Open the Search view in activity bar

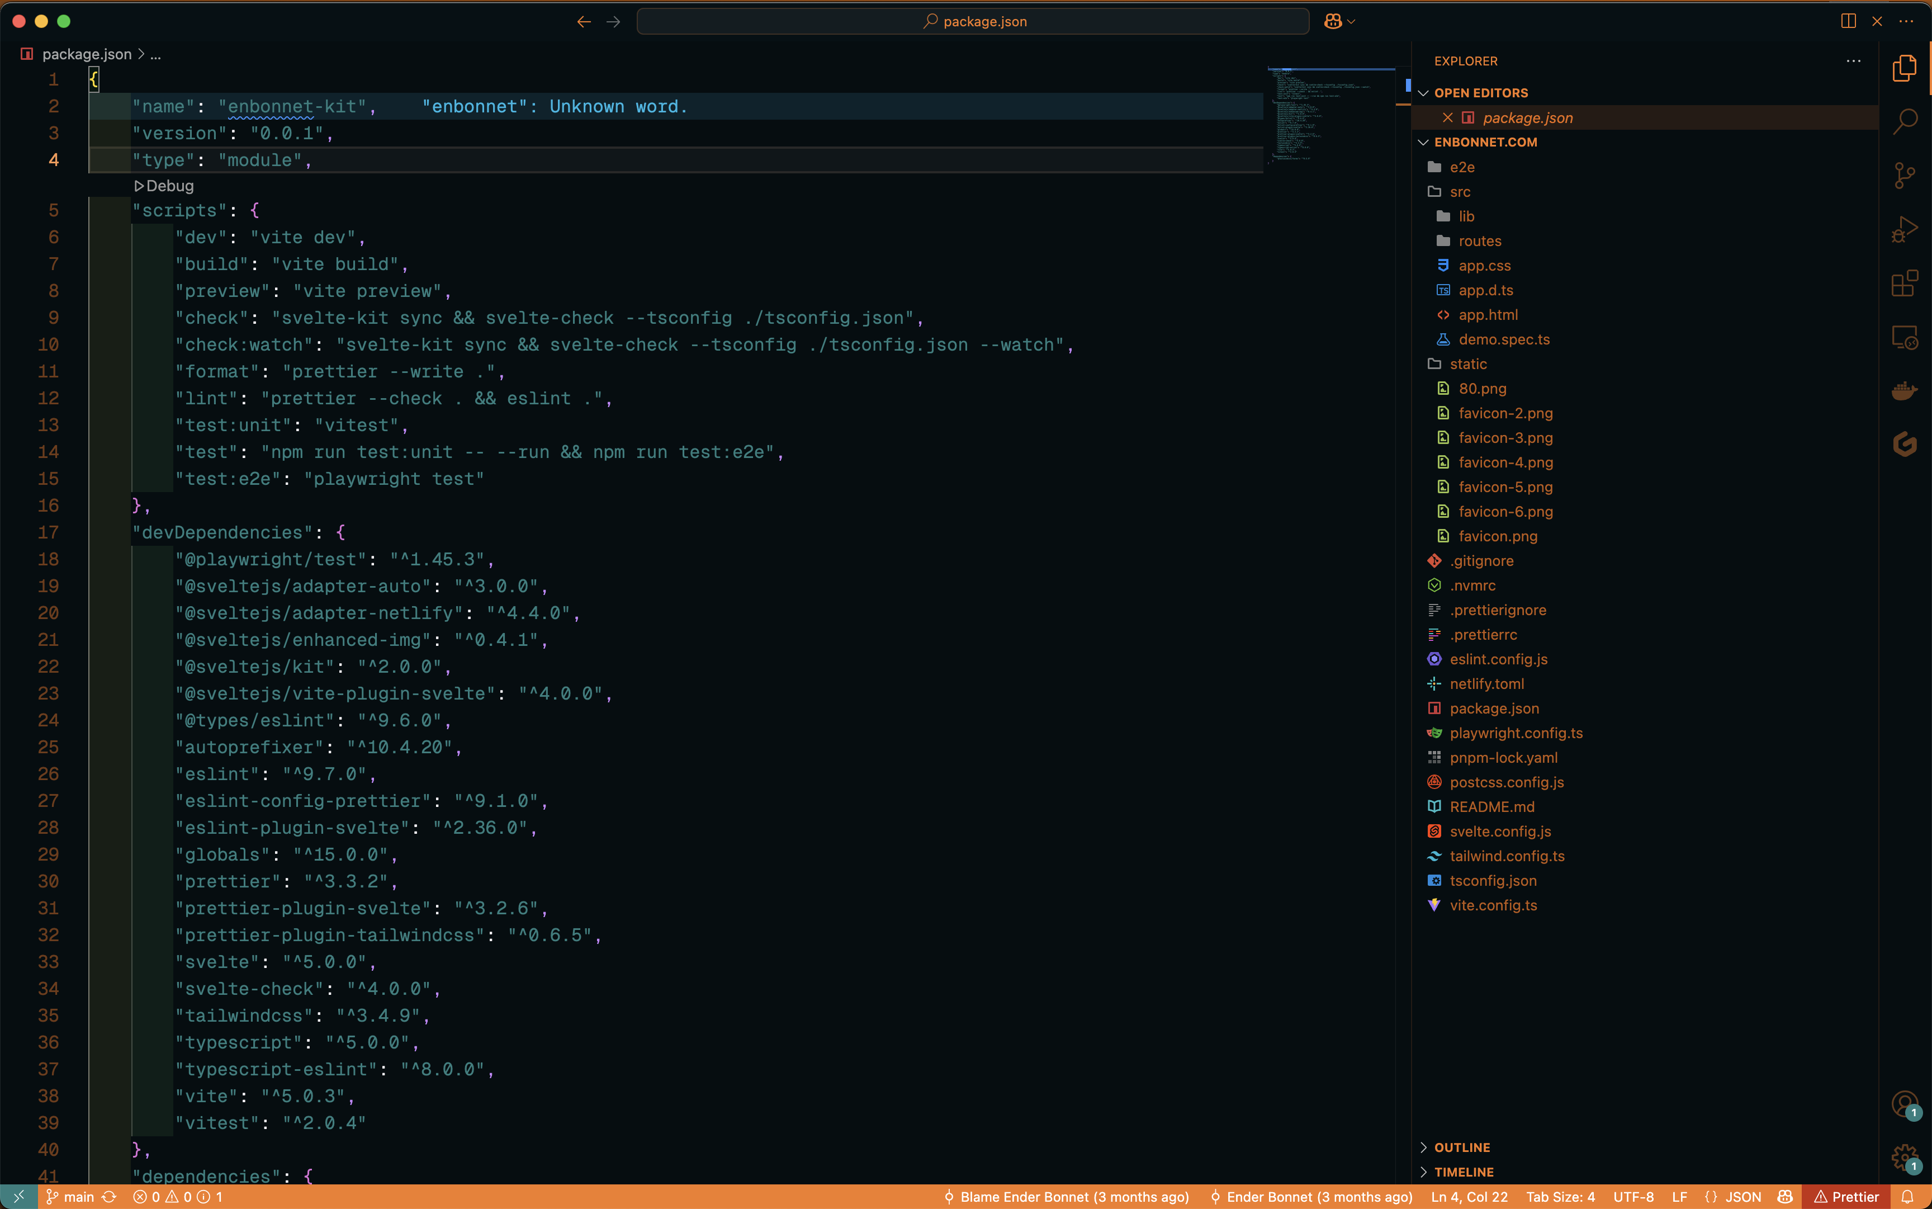[x=1904, y=121]
